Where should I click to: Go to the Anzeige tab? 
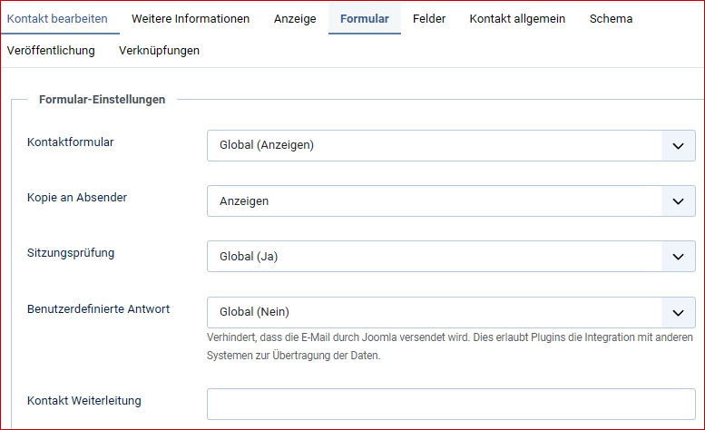coord(295,18)
